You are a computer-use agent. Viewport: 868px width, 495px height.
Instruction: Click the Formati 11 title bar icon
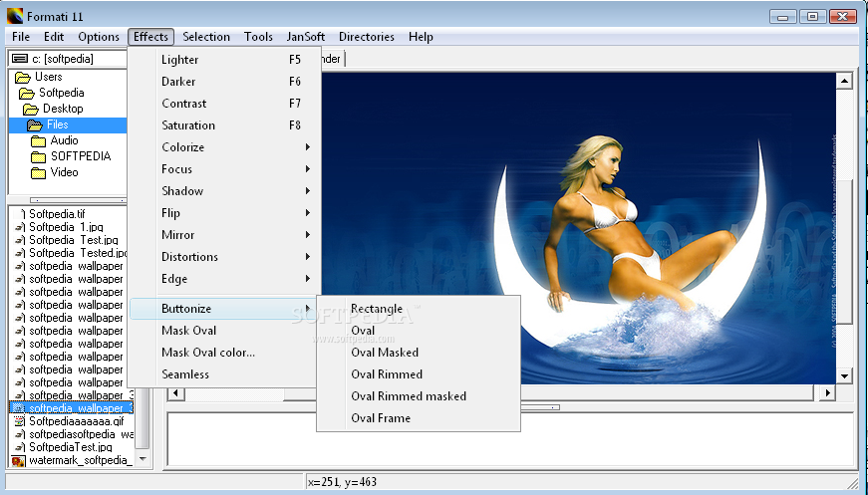click(14, 16)
